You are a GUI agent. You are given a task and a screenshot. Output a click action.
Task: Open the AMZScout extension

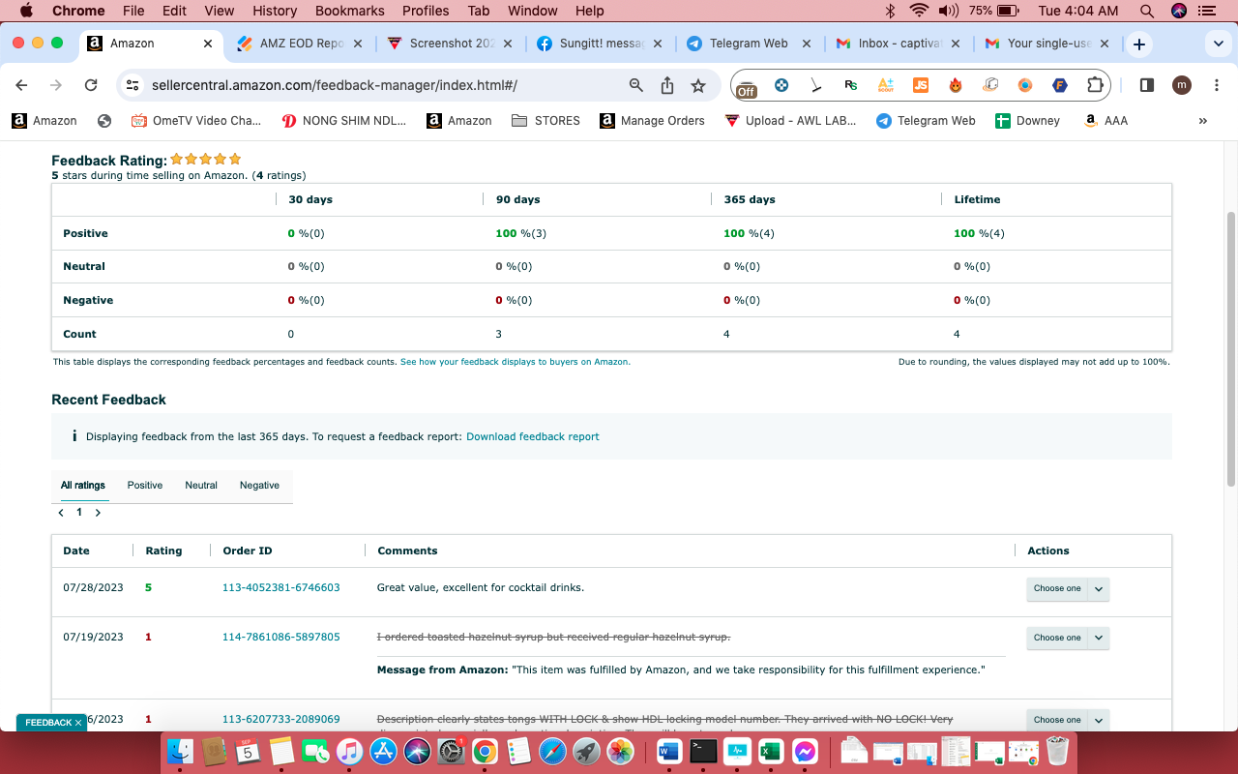point(886,85)
